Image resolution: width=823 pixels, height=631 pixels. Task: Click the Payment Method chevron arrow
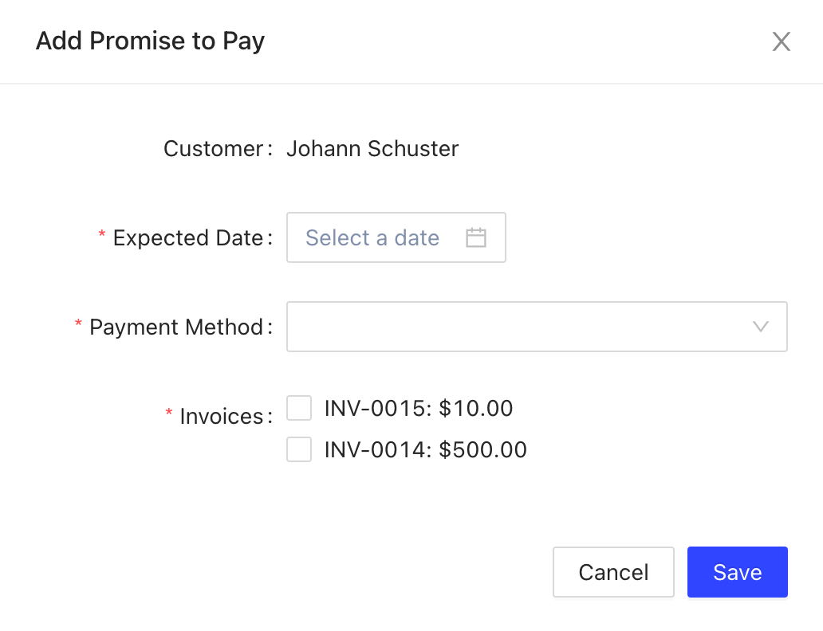coord(761,327)
